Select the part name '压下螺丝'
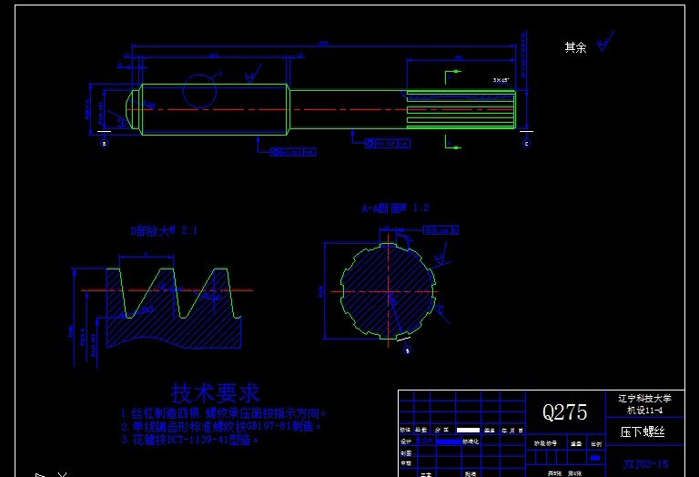This screenshot has width=699, height=477. 643,431
